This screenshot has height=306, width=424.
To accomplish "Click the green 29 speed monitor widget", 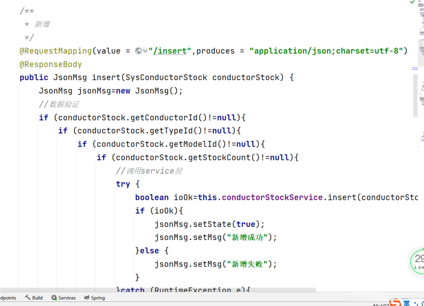I will point(417,262).
